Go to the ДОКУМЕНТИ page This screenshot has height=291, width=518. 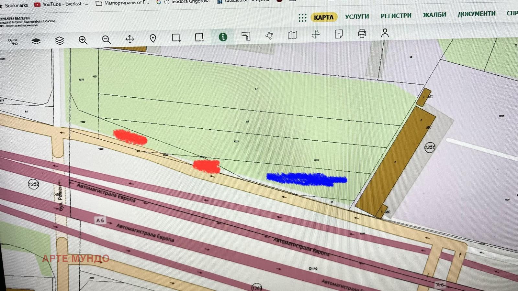coord(476,14)
